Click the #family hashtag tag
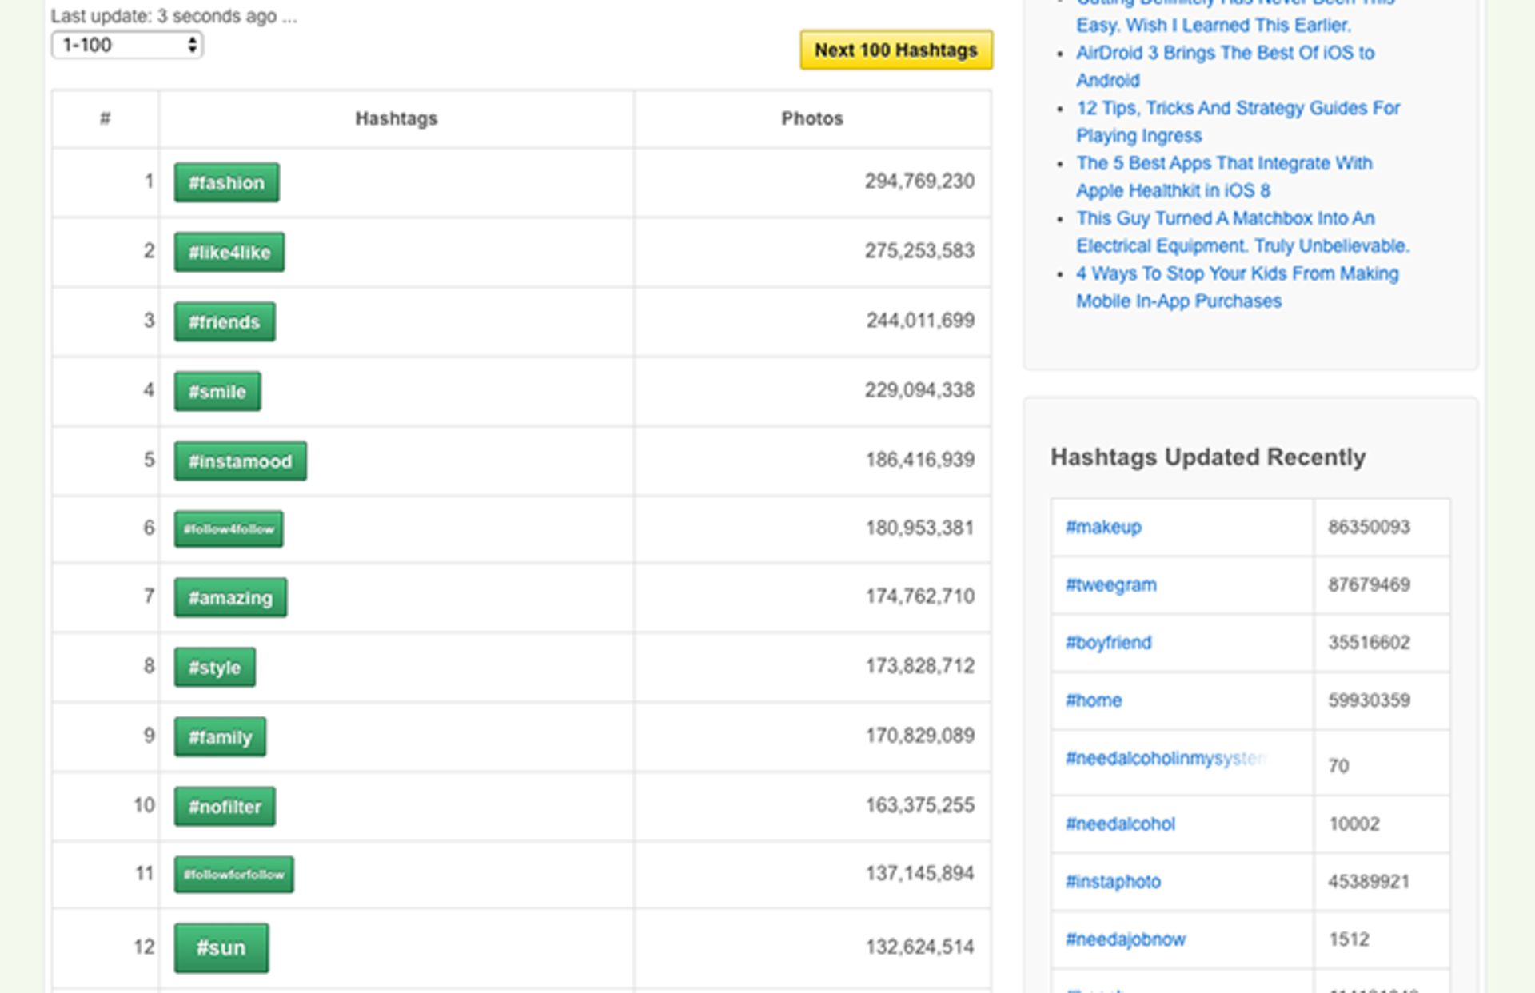 point(220,737)
